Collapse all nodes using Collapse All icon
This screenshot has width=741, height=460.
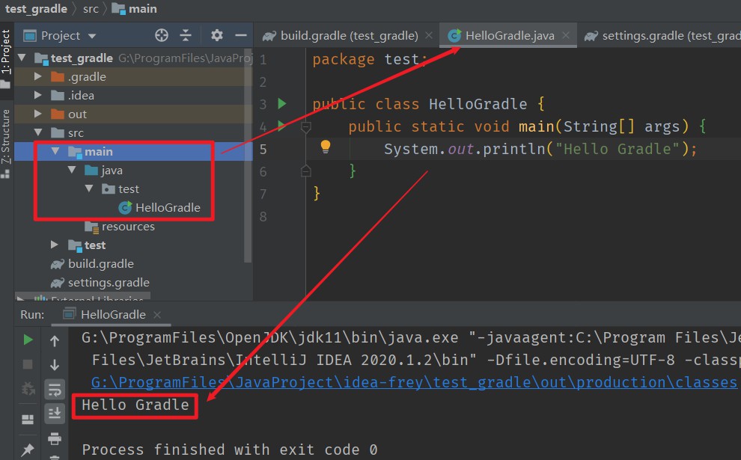coord(186,34)
